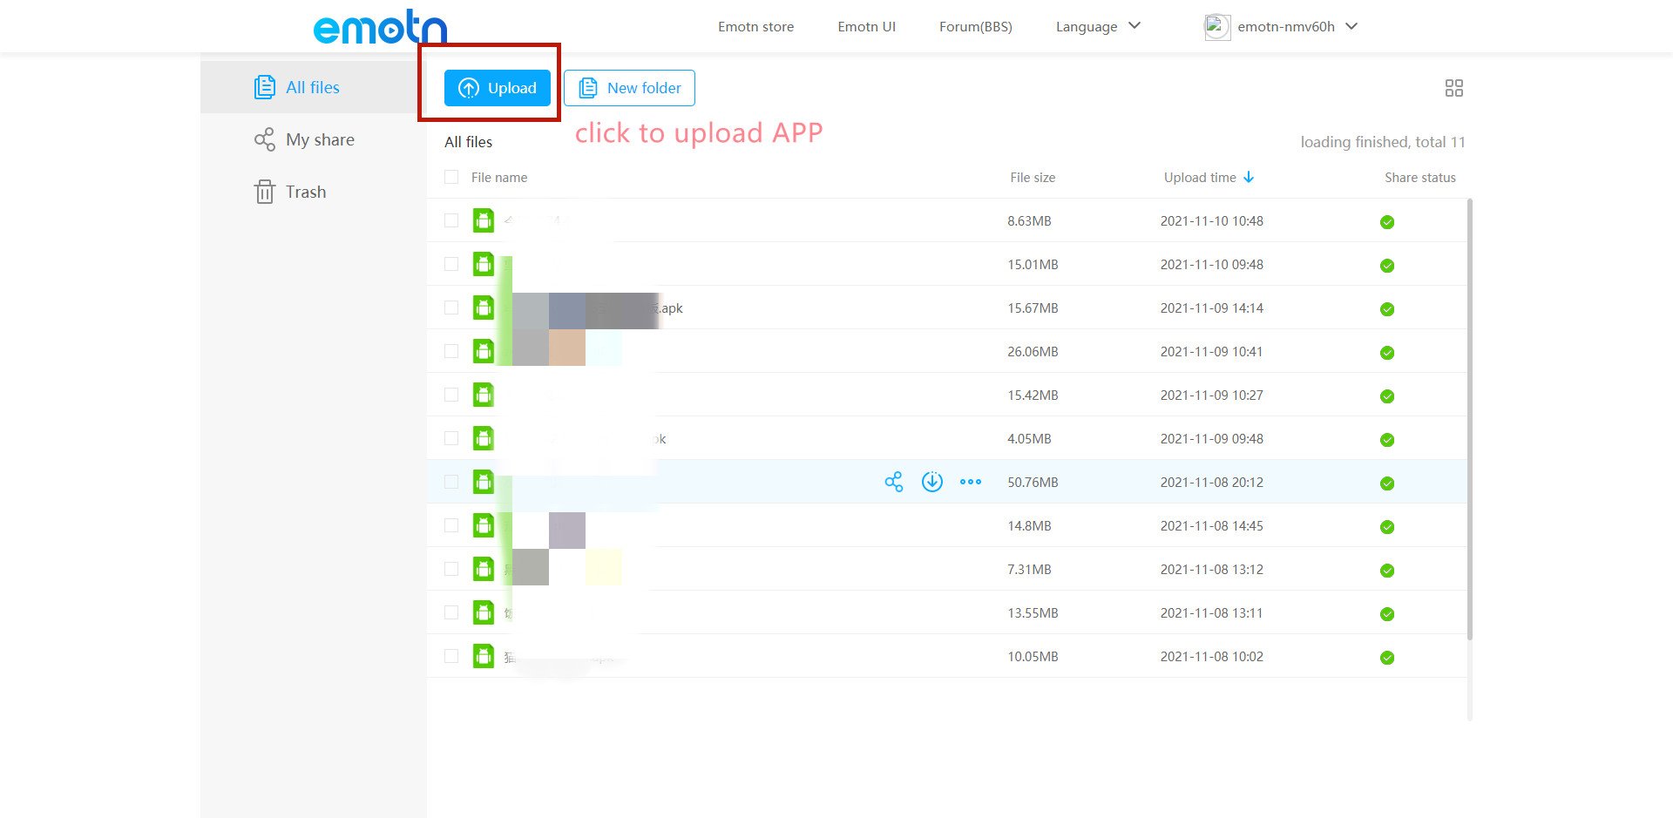Open the All files section

pos(314,87)
